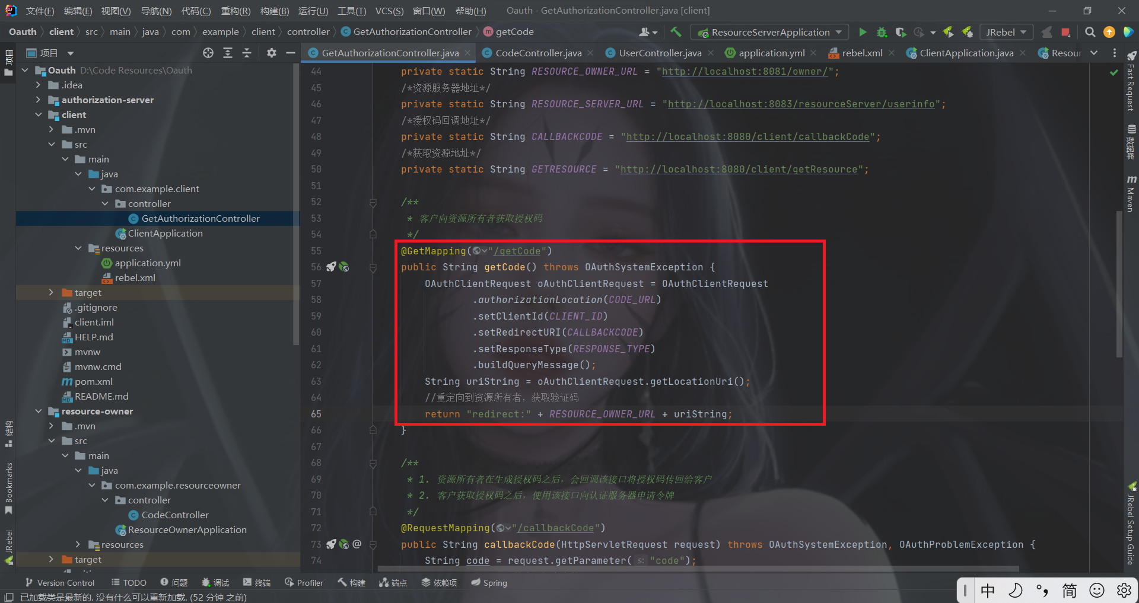Image resolution: width=1139 pixels, height=603 pixels.
Task: Run the ResourceServerApplication with the green play icon
Action: (863, 32)
